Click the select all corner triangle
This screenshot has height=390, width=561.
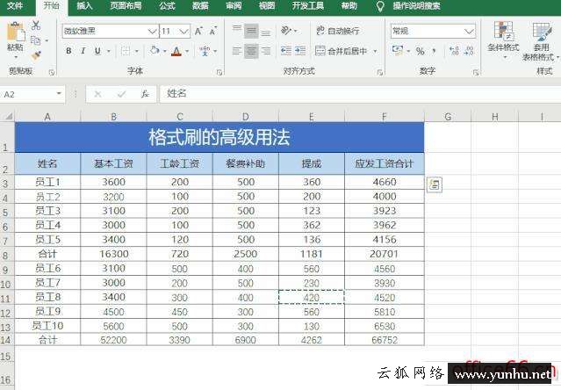8,116
